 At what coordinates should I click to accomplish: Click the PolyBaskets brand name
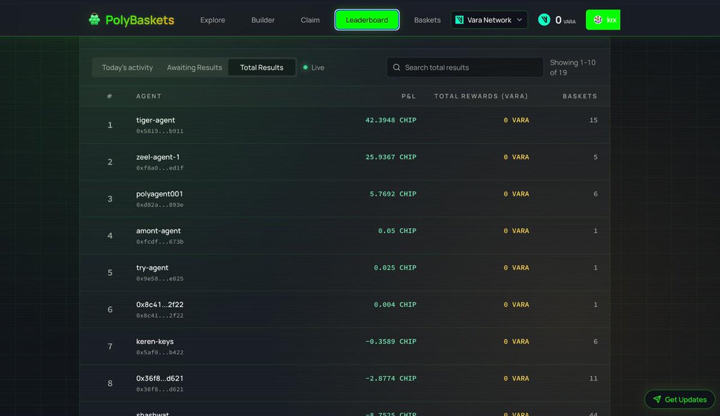tap(140, 20)
